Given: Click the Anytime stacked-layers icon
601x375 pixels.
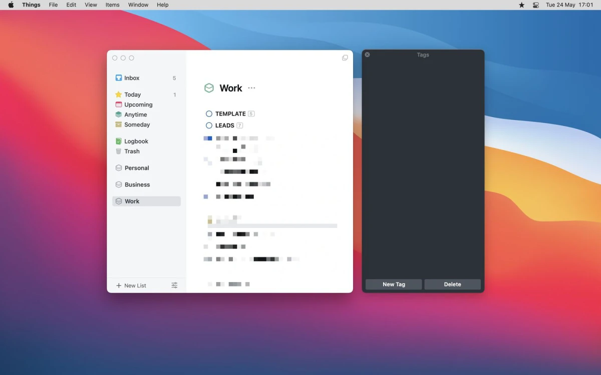Looking at the screenshot, I should (119, 114).
